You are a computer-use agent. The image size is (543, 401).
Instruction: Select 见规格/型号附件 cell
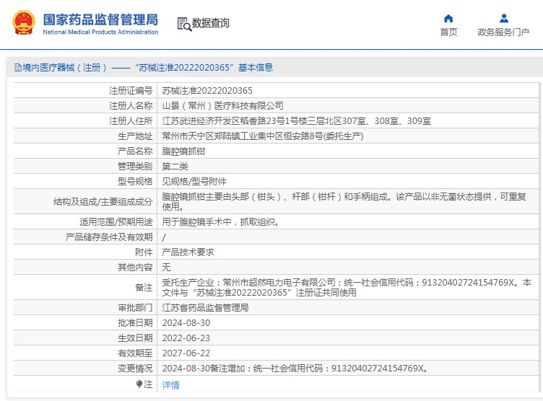click(x=194, y=182)
